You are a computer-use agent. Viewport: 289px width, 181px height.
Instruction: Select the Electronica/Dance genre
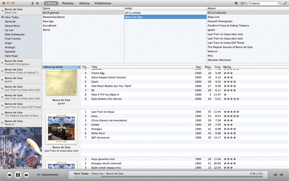coord(83,17)
